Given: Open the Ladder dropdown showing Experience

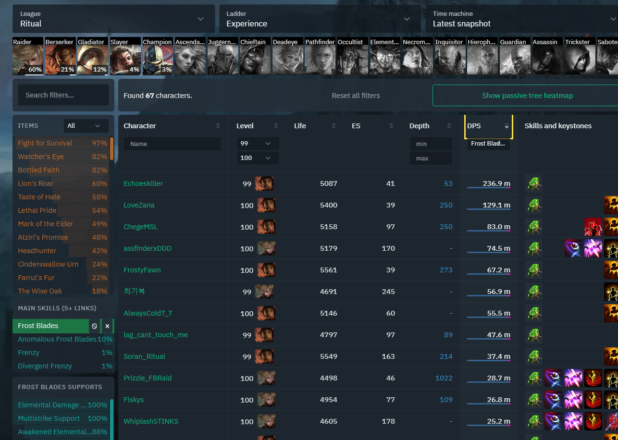Looking at the screenshot, I should click(x=320, y=19).
